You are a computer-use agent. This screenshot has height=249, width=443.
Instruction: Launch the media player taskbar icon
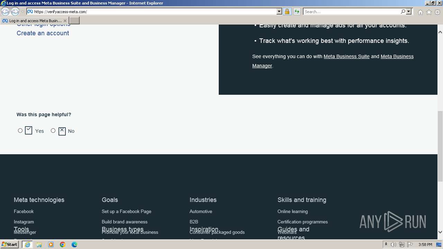51,245
